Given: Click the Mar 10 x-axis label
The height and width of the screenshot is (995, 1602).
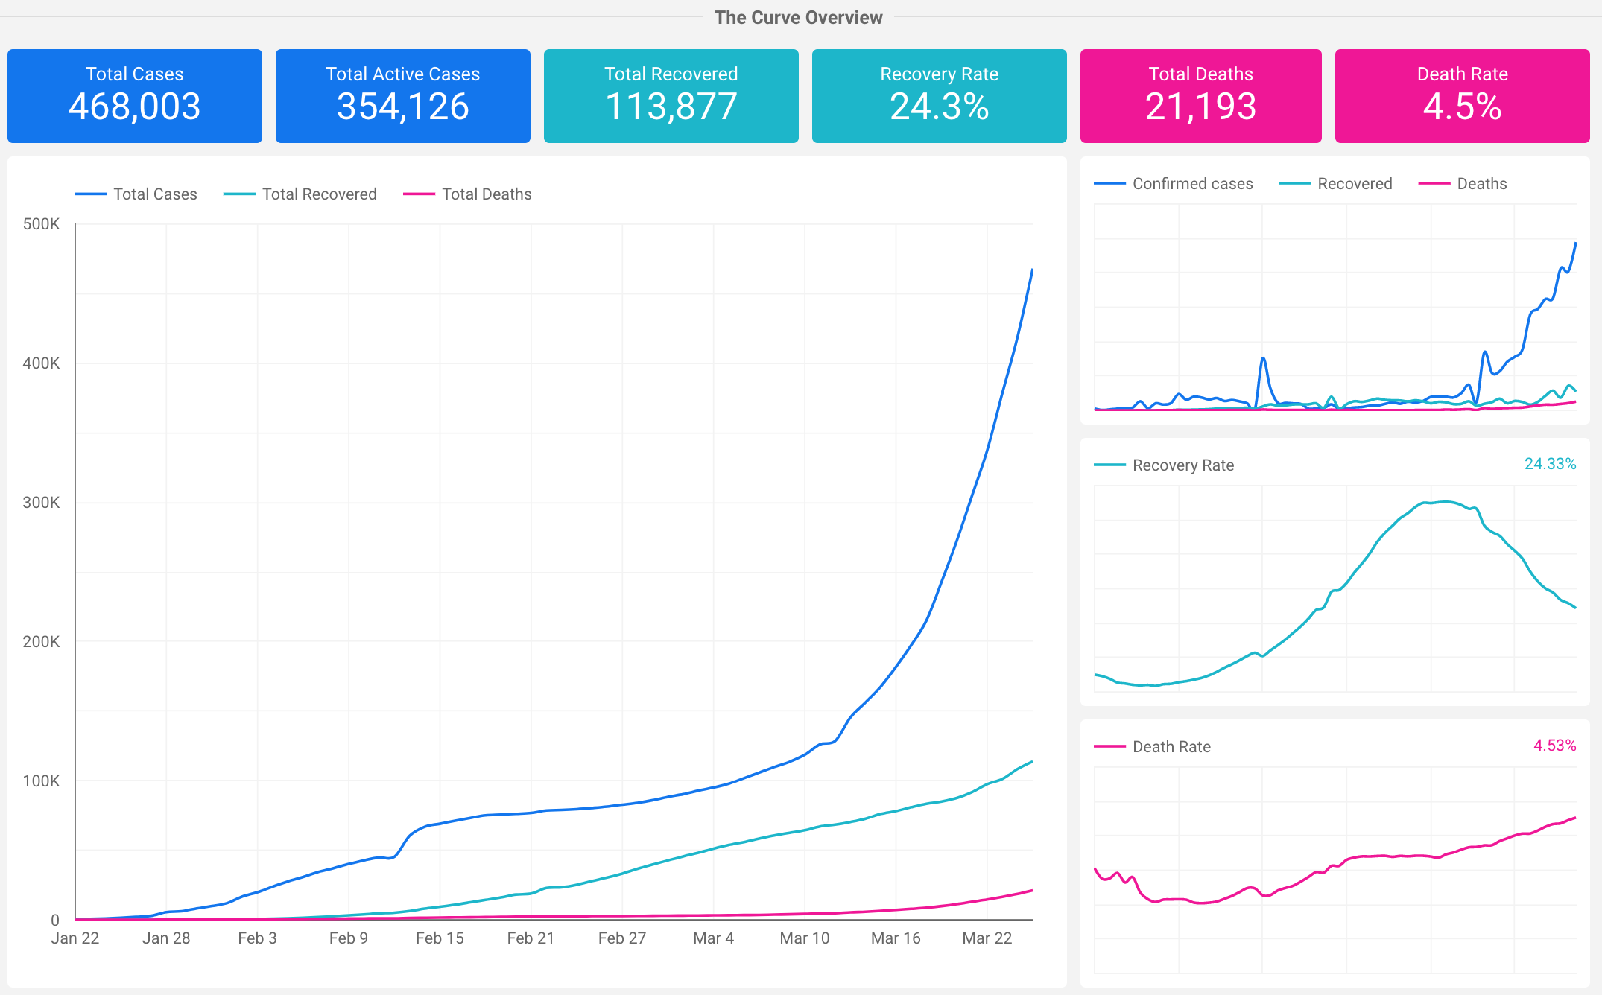Looking at the screenshot, I should coord(804,938).
